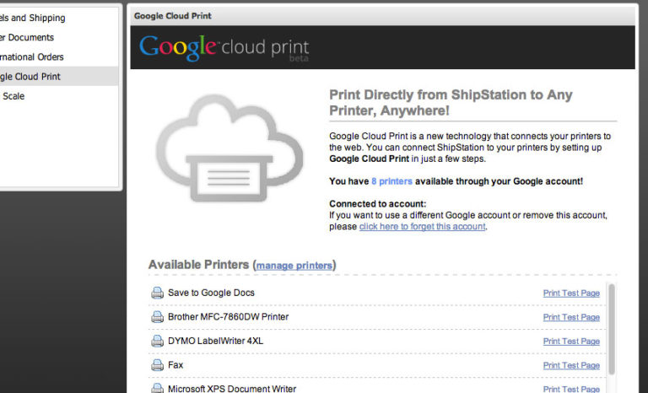Click the Brother MFC-7860DW printer icon
Viewport: 648px width, 393px height.
157,317
